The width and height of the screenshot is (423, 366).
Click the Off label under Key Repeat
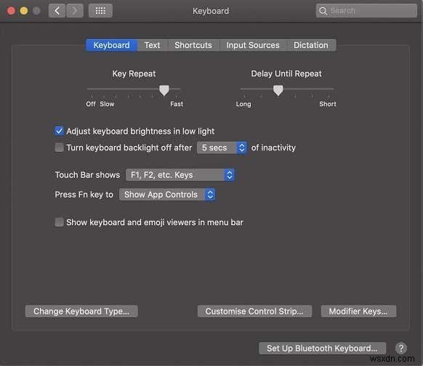pos(91,104)
